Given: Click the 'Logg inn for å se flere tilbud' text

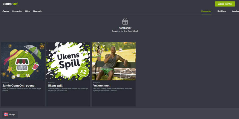Looking at the screenshot, I should pos(125,31).
